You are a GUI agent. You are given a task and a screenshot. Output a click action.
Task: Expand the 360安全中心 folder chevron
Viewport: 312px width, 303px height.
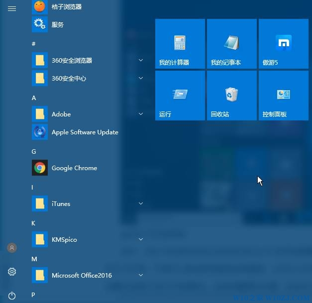141,78
